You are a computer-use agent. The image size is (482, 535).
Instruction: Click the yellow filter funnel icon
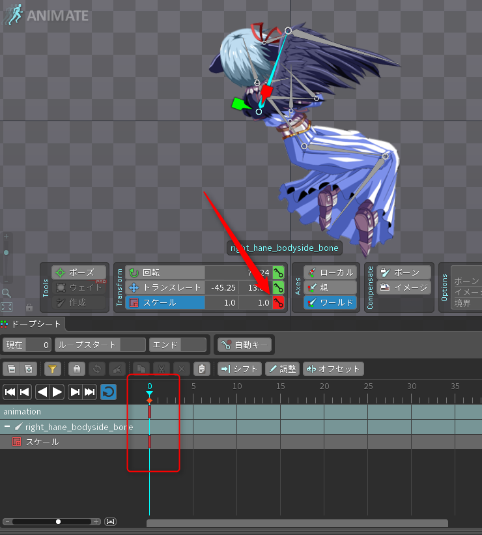52,369
